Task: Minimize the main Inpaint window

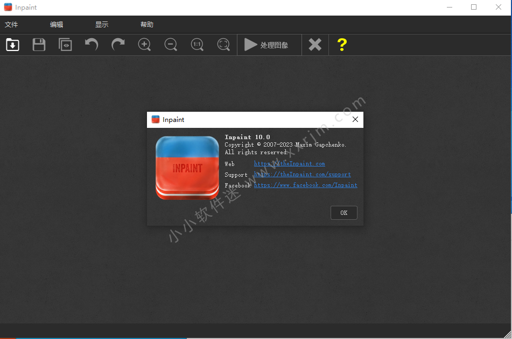Action: coord(450,7)
